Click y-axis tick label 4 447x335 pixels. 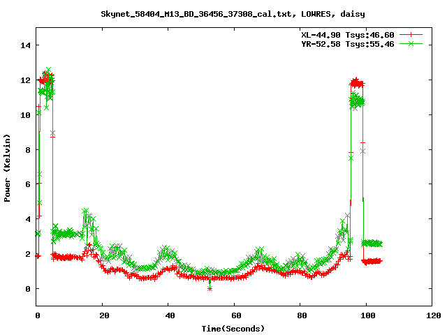click(28, 219)
